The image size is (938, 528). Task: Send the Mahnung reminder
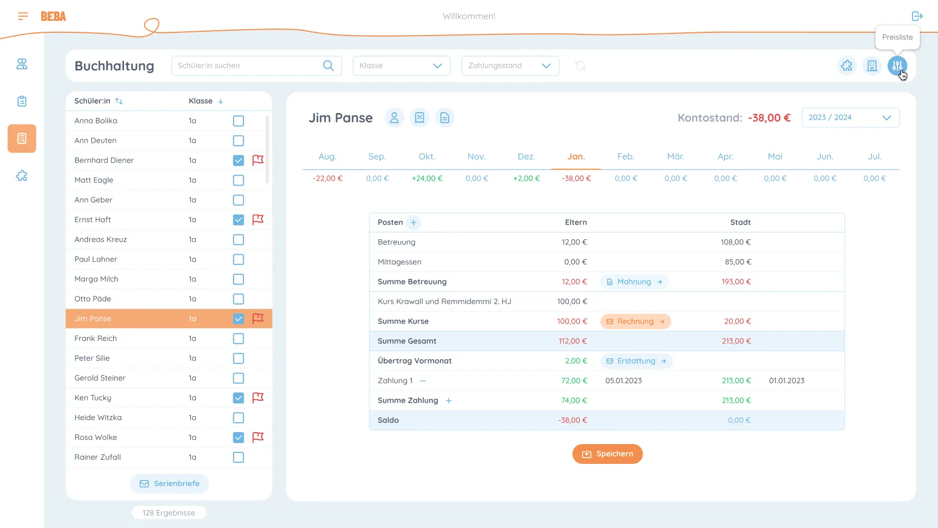click(x=634, y=282)
